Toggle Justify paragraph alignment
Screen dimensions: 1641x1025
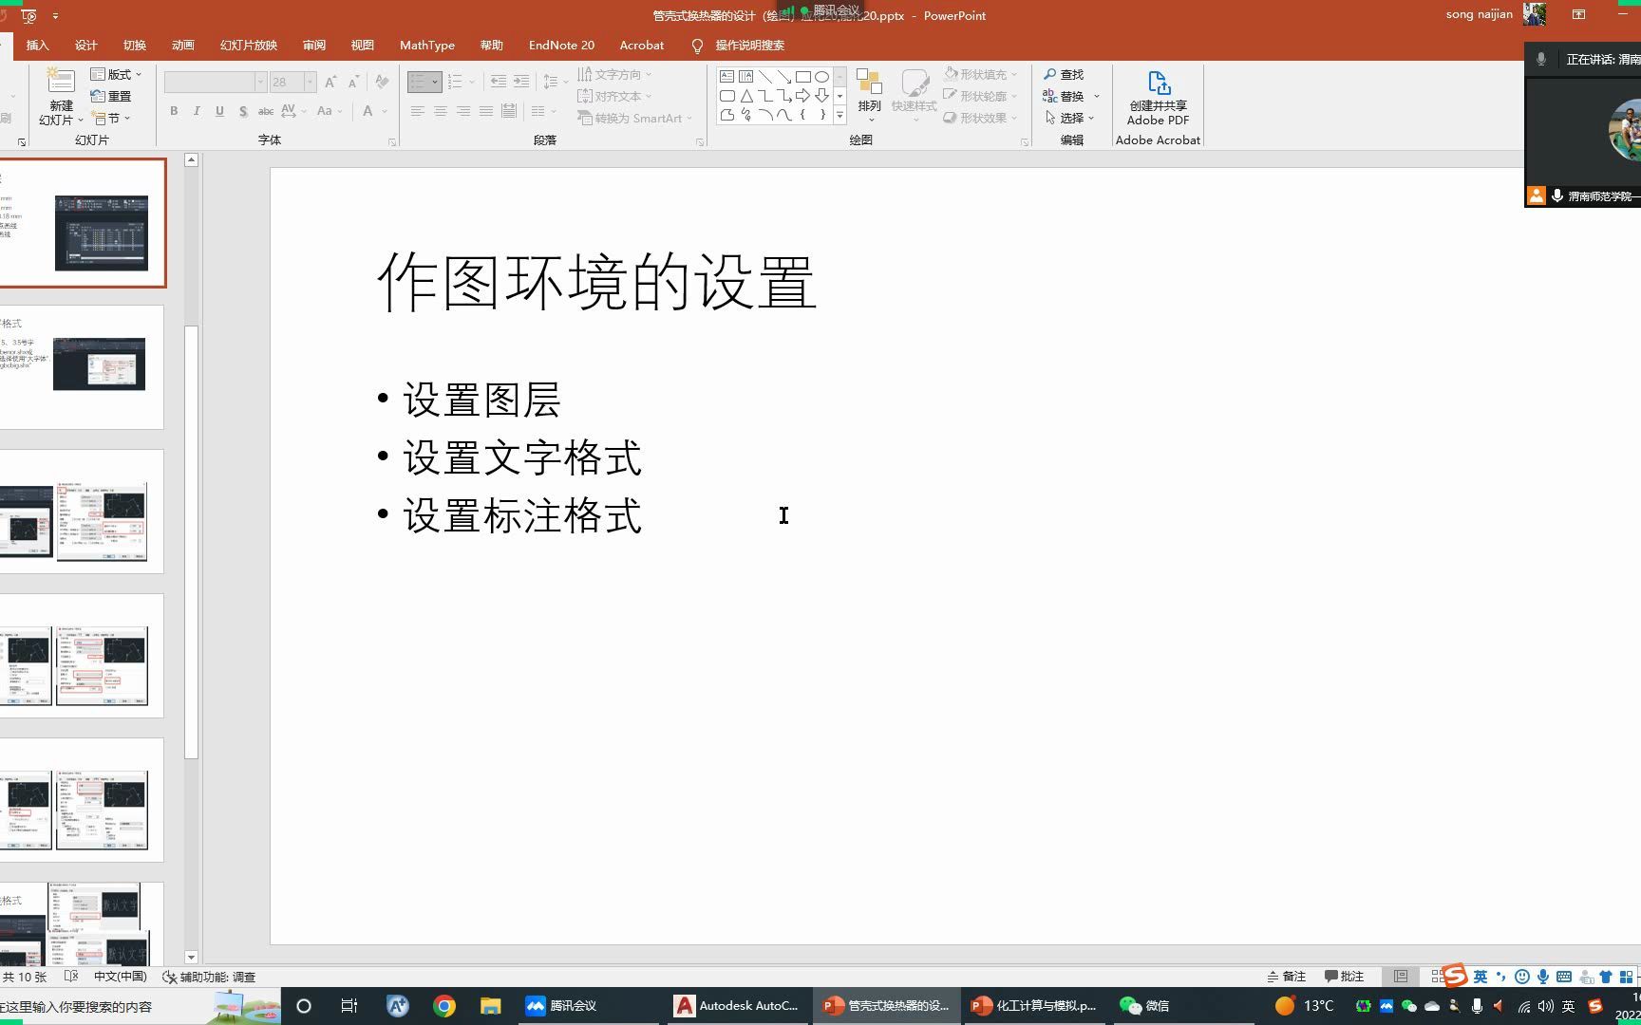[485, 111]
